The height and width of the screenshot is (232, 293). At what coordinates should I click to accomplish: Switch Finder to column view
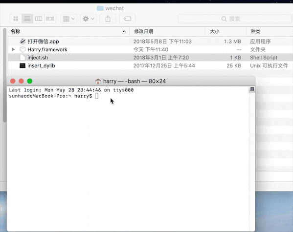click(x=39, y=19)
